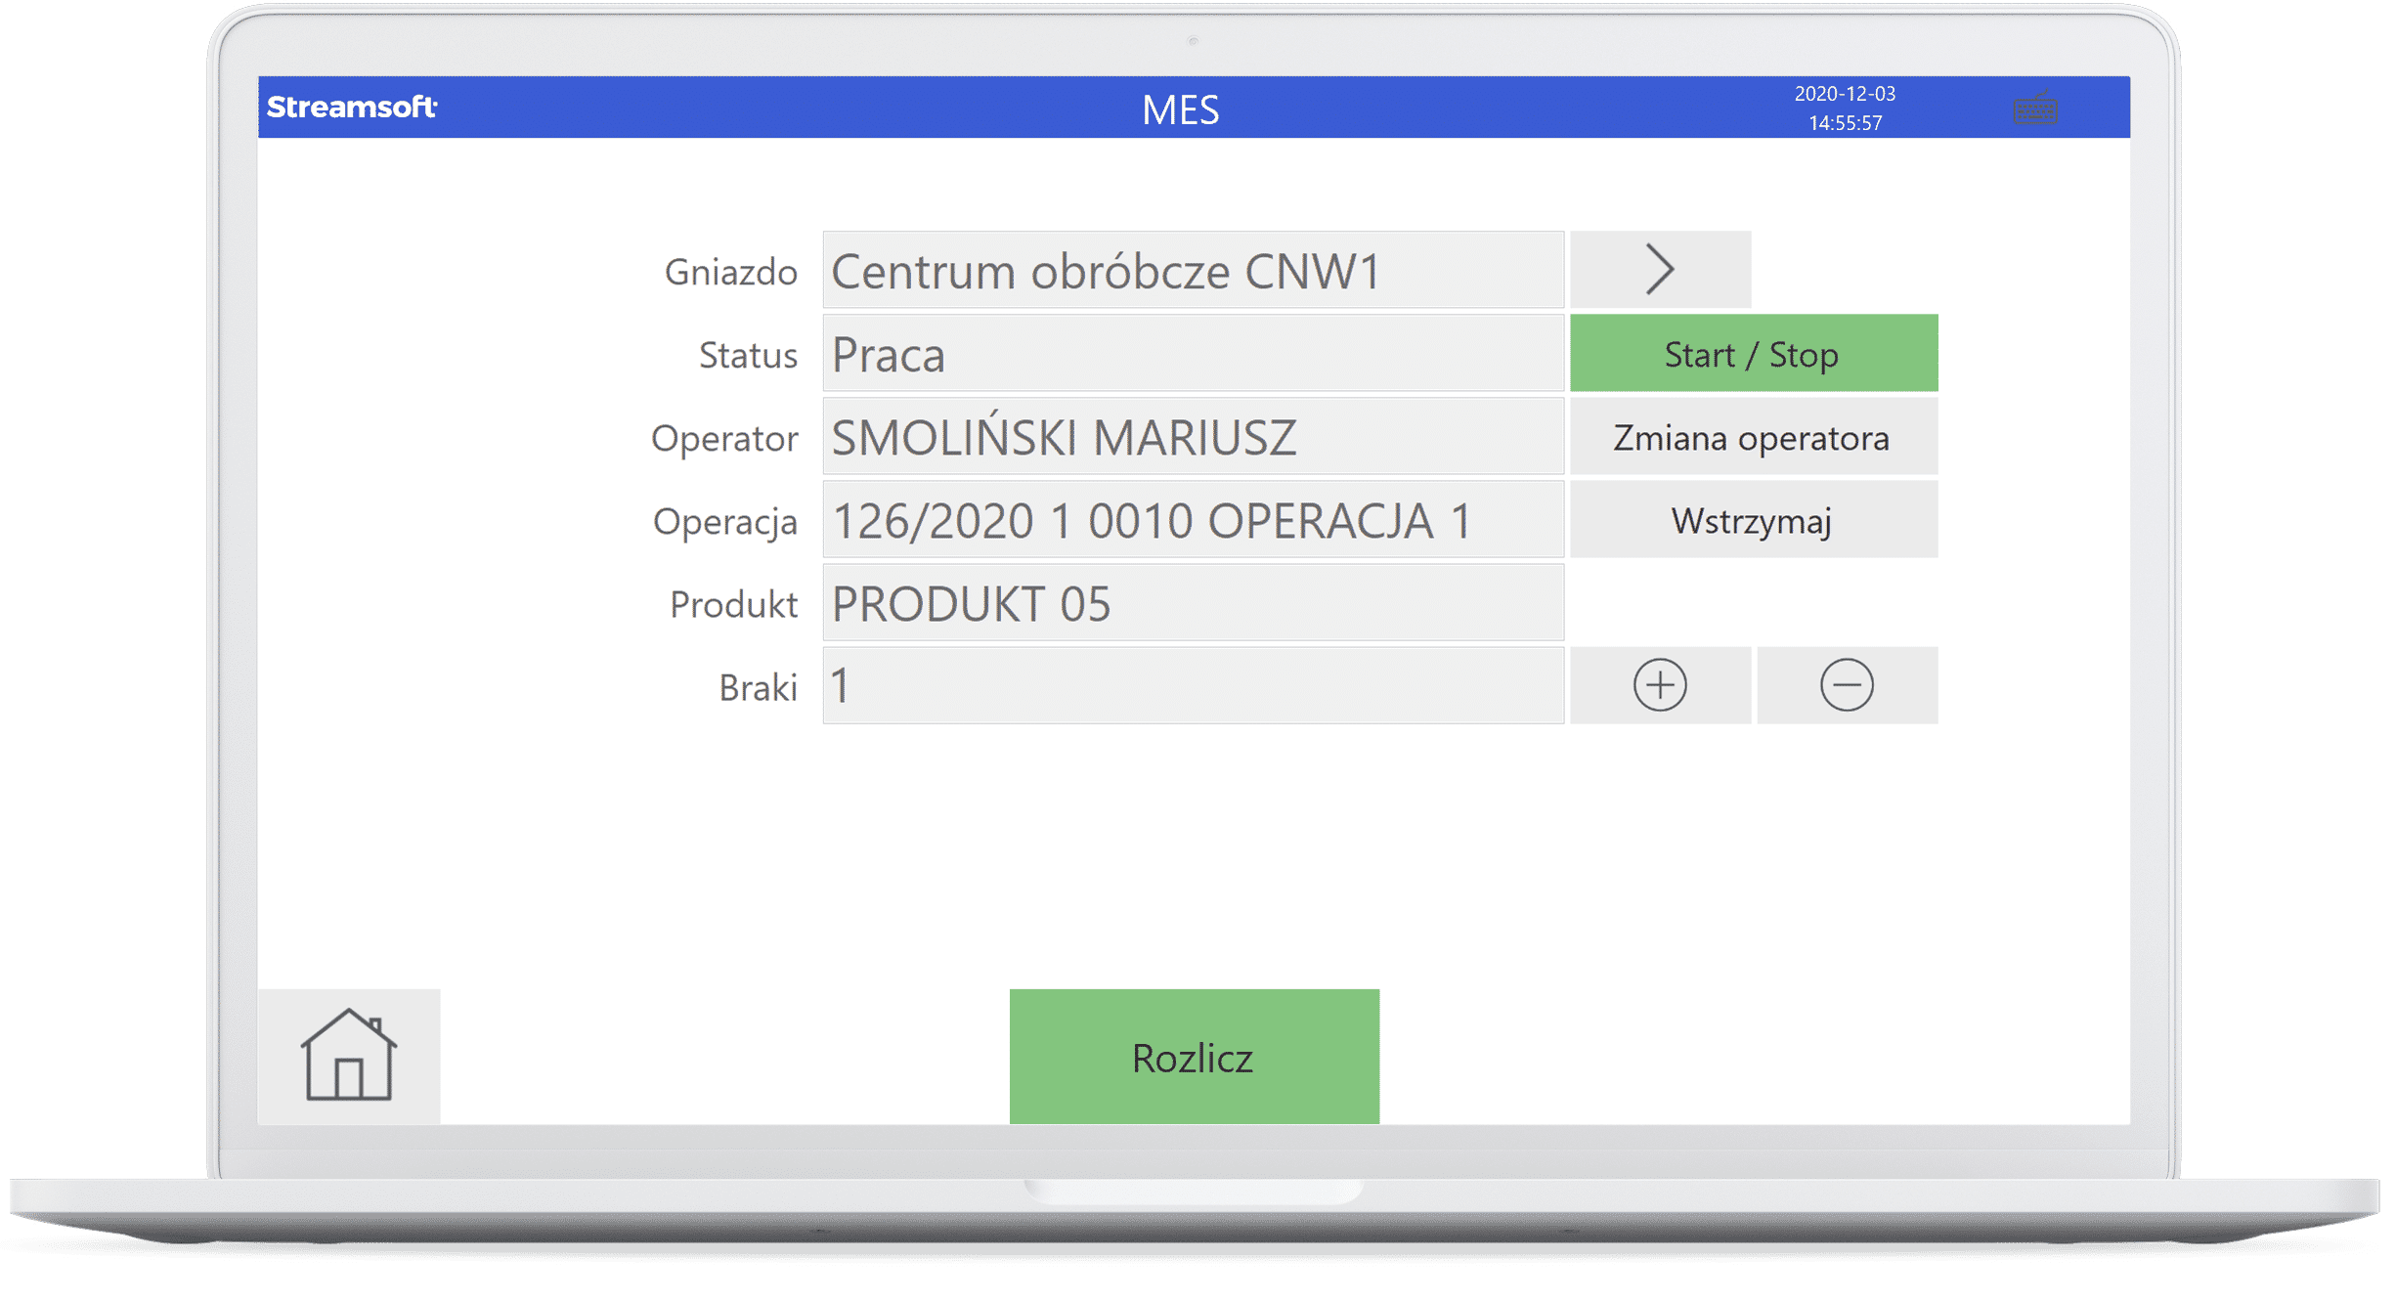2395x1303 pixels.
Task: Click the Wstrzymaj button
Action: click(1754, 520)
